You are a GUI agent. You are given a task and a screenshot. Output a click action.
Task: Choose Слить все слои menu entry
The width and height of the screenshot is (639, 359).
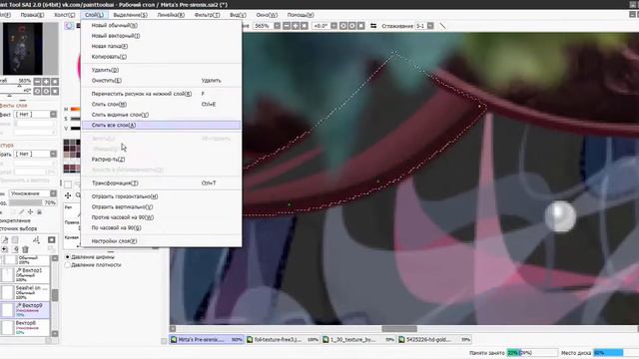coord(162,125)
